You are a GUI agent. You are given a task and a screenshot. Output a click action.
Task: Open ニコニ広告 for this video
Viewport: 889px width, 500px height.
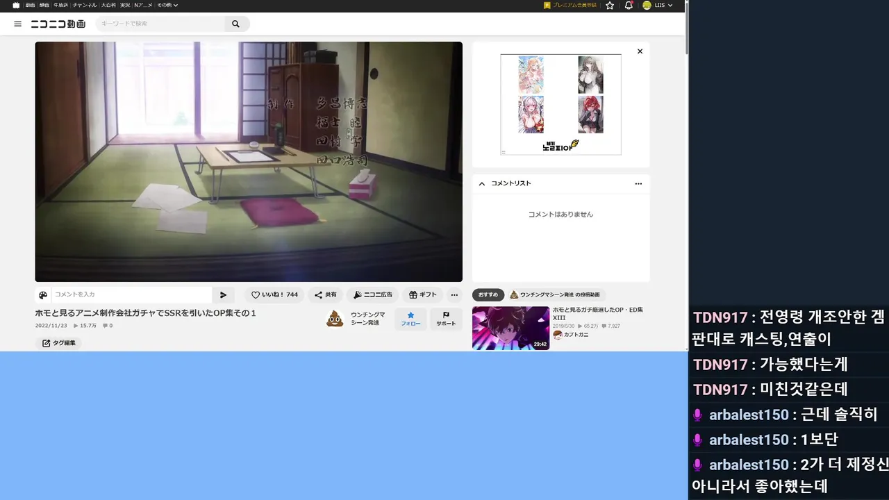(373, 294)
